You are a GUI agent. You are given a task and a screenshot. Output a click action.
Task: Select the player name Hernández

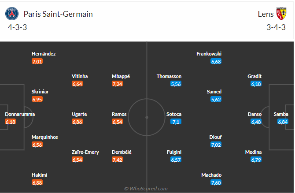(44, 54)
